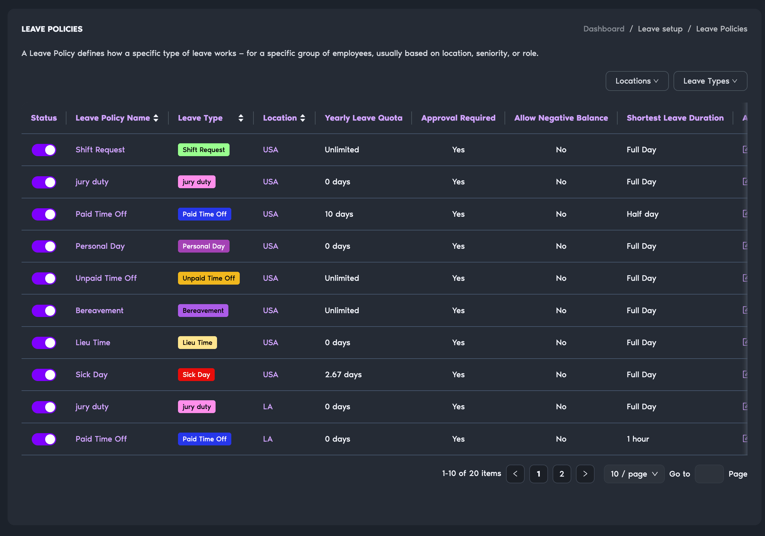Open the Sick Day policy name link
The width and height of the screenshot is (765, 536).
[x=92, y=375]
